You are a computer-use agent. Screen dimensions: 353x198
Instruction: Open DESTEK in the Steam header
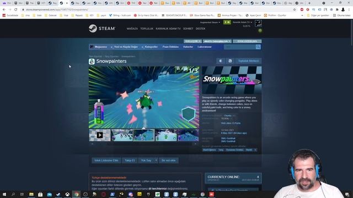pyautogui.click(x=200, y=29)
